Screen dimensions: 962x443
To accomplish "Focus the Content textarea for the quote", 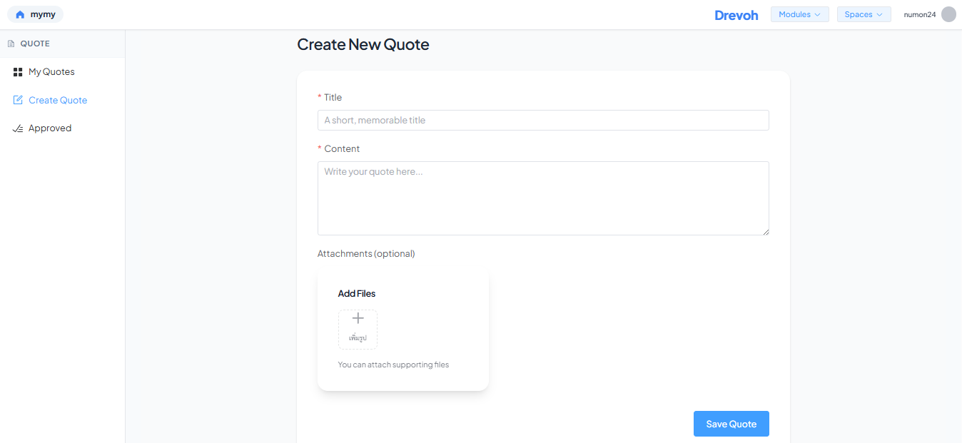I will coord(543,198).
